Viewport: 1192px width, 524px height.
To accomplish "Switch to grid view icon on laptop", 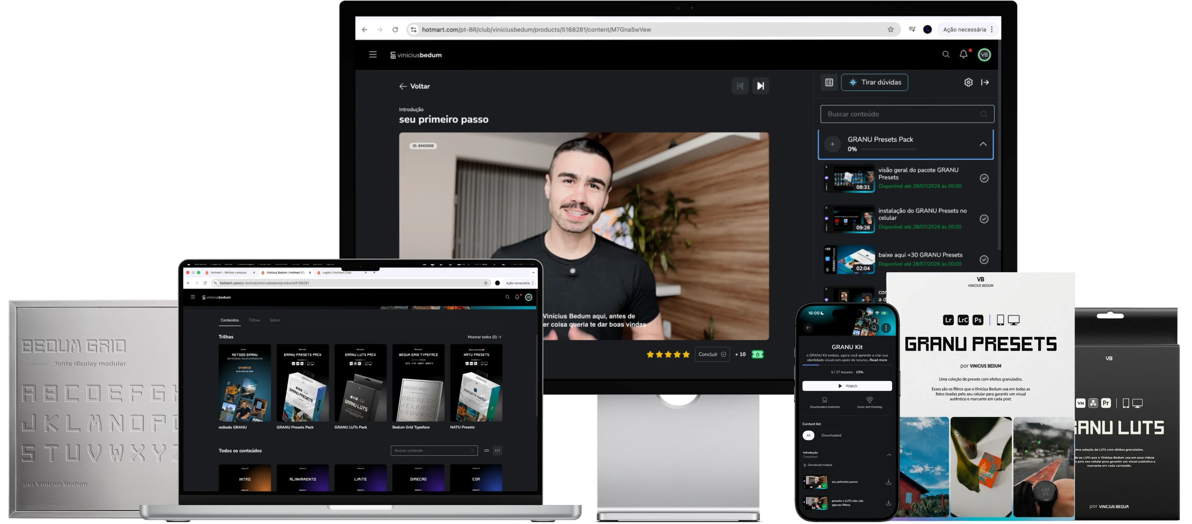I will pos(497,450).
